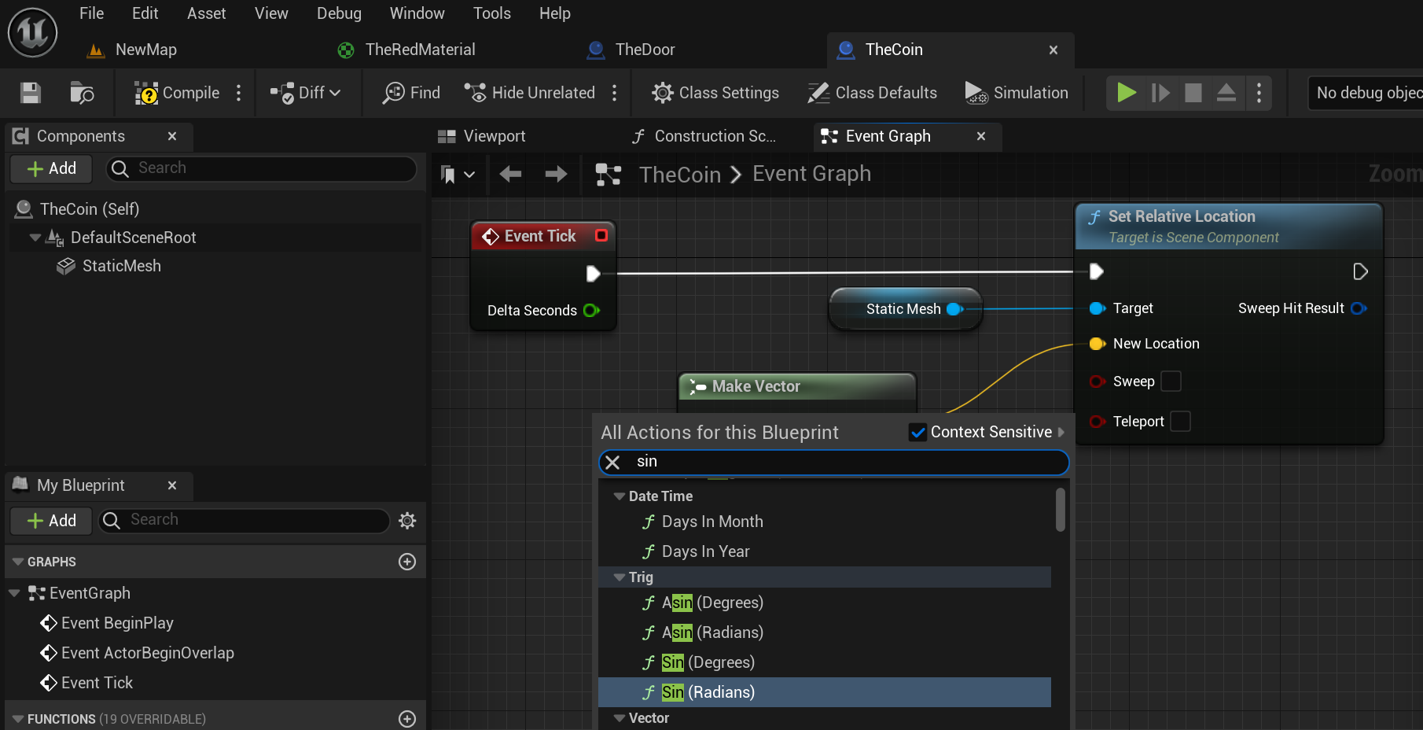
Task: Click the New Location input pin
Action: [x=1098, y=344]
